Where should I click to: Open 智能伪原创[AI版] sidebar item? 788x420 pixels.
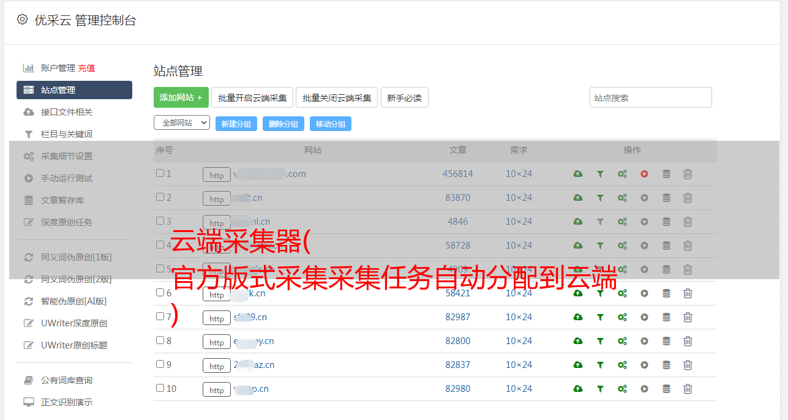(x=73, y=301)
